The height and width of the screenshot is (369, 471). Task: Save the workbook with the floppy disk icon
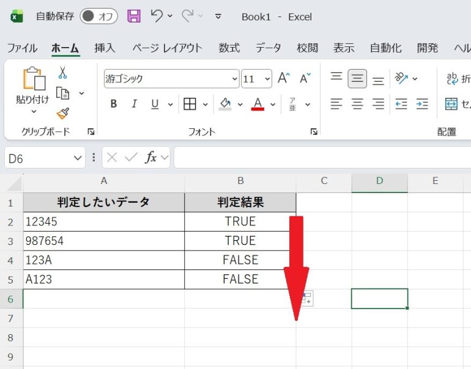point(134,16)
